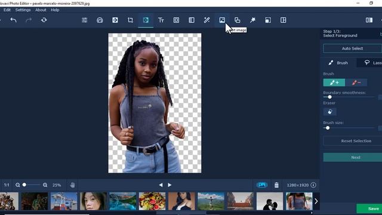Open the kissing couple silhouette thumbnail
Screen dimensions: 382x215
click(270, 201)
